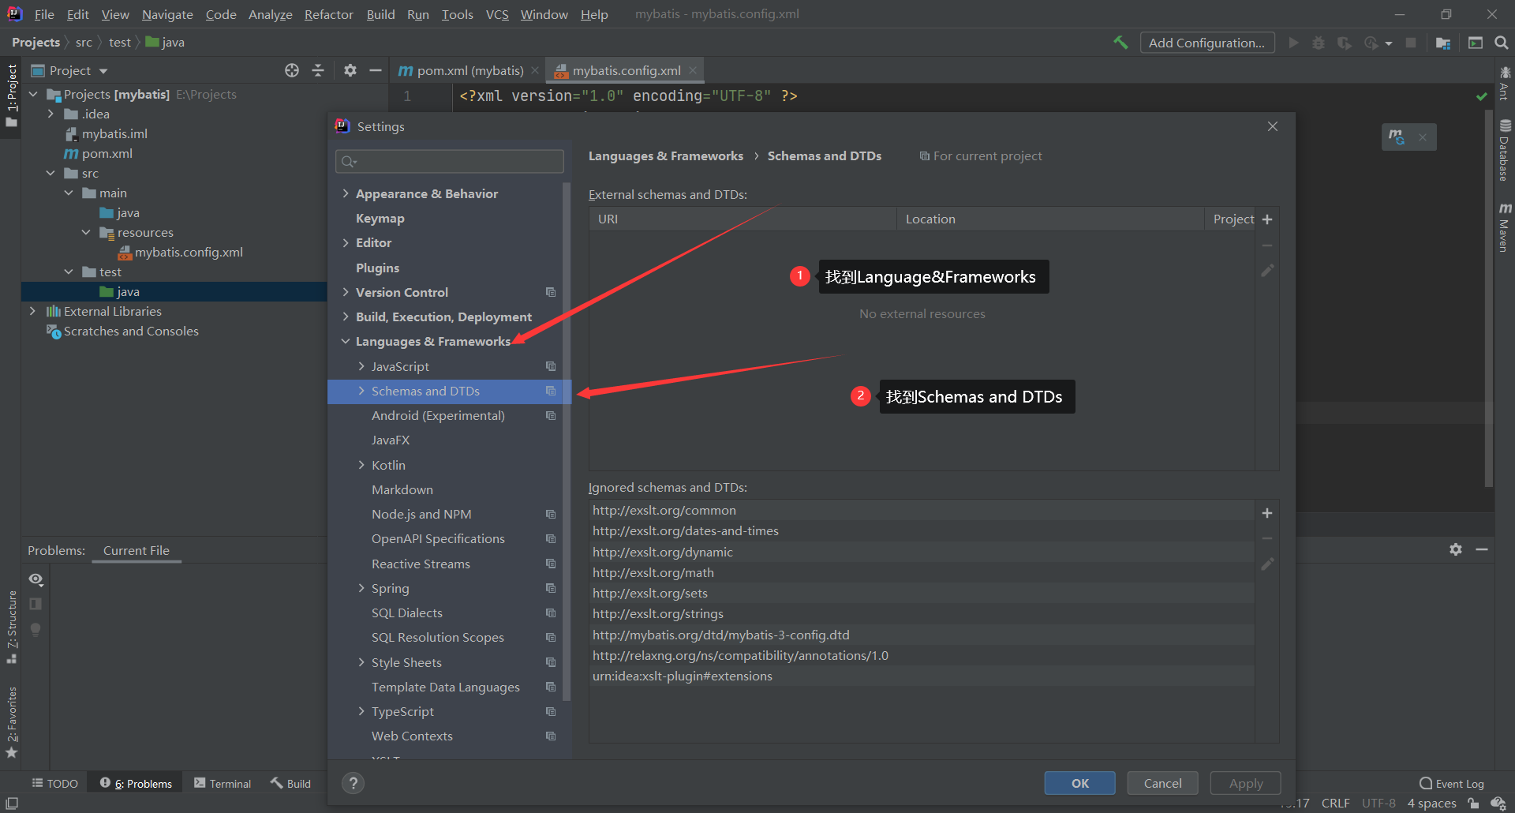The width and height of the screenshot is (1515, 813).
Task: Close the mybatis.config.xml editor tab
Action: pyautogui.click(x=693, y=70)
